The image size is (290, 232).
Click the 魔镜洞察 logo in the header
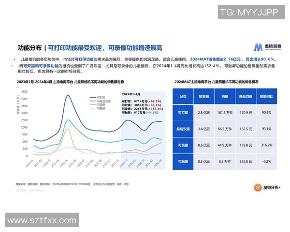[x=267, y=47]
